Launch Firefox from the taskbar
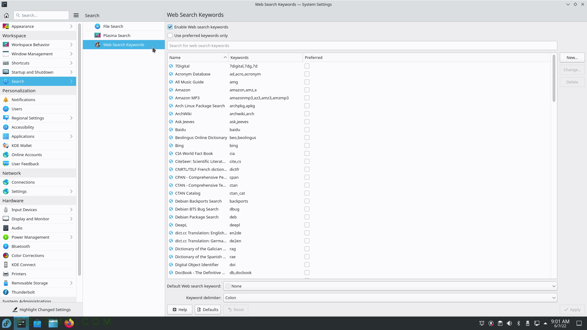 tap(69, 323)
